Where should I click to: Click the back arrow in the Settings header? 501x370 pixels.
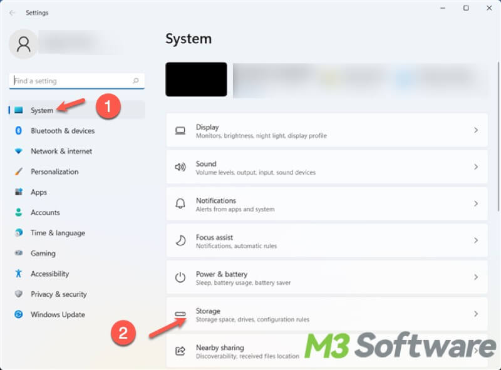[x=12, y=13]
